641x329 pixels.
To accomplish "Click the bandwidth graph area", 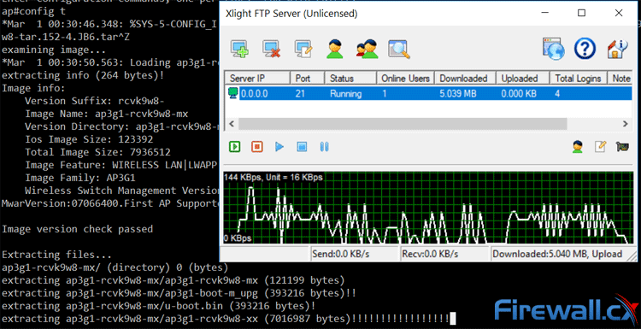I will pyautogui.click(x=428, y=208).
